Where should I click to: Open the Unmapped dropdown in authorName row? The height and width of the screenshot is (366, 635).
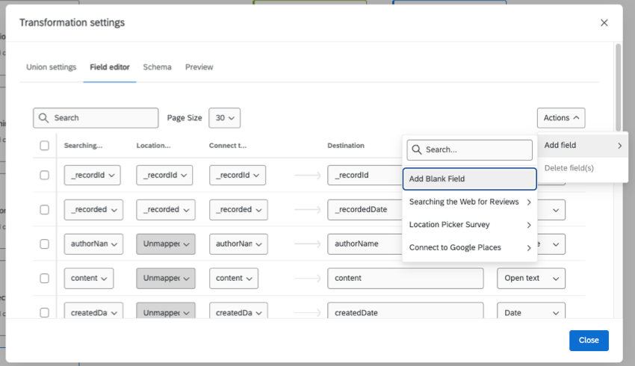point(166,244)
